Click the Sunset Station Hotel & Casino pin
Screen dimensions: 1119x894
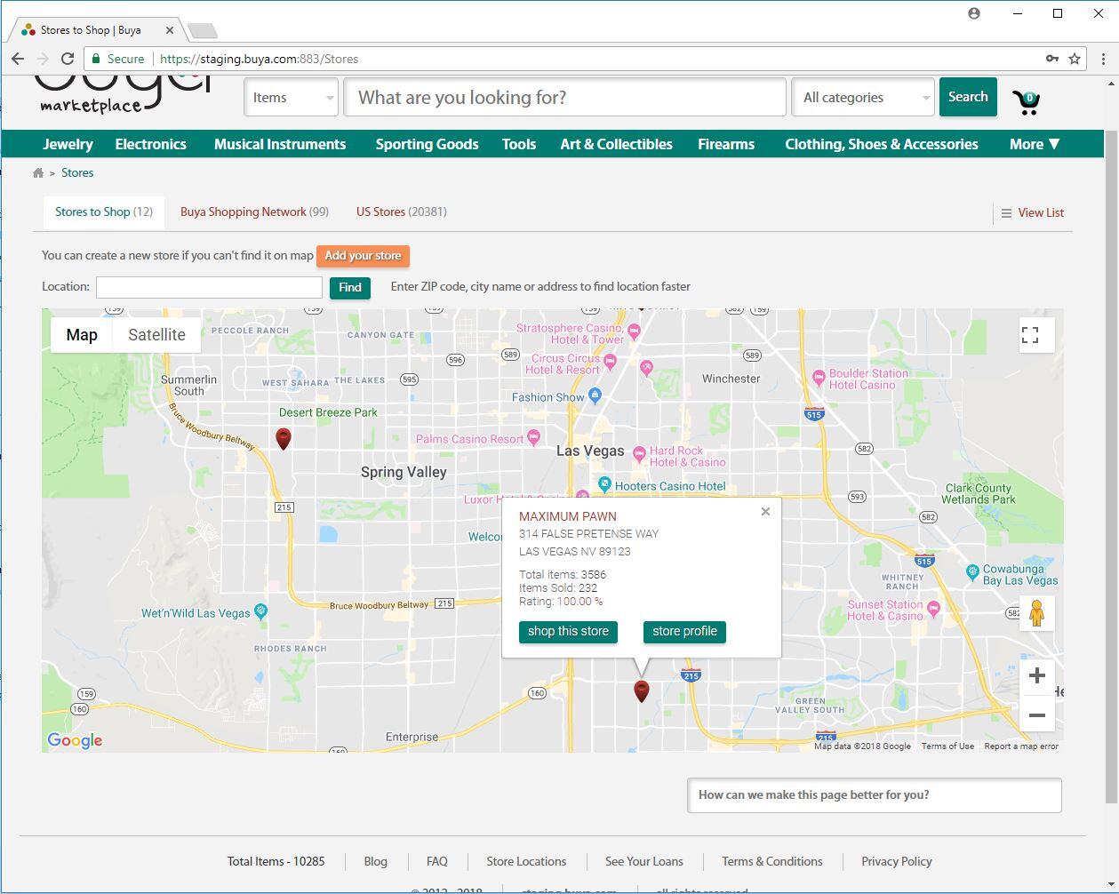tap(933, 608)
